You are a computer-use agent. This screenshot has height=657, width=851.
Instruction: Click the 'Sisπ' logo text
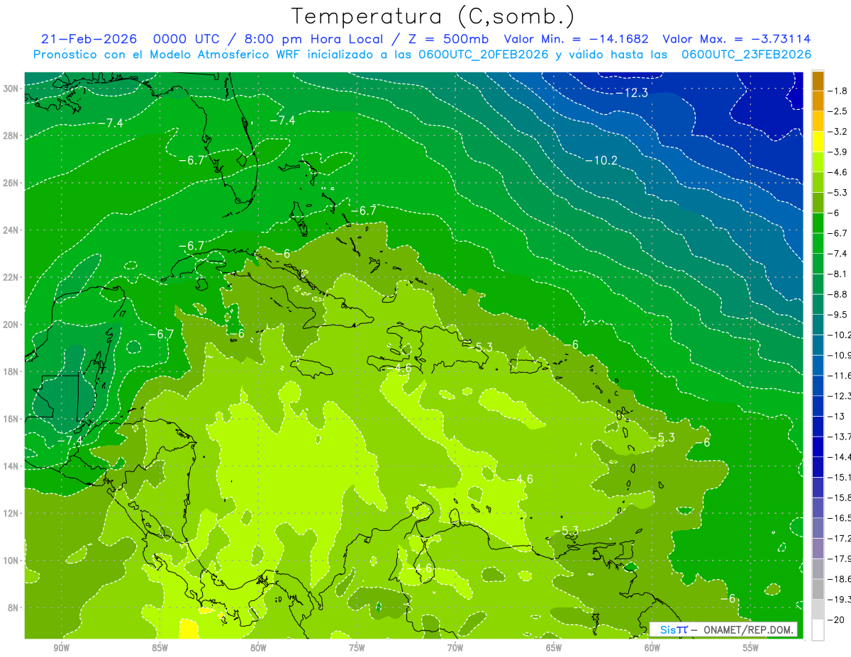tap(674, 629)
